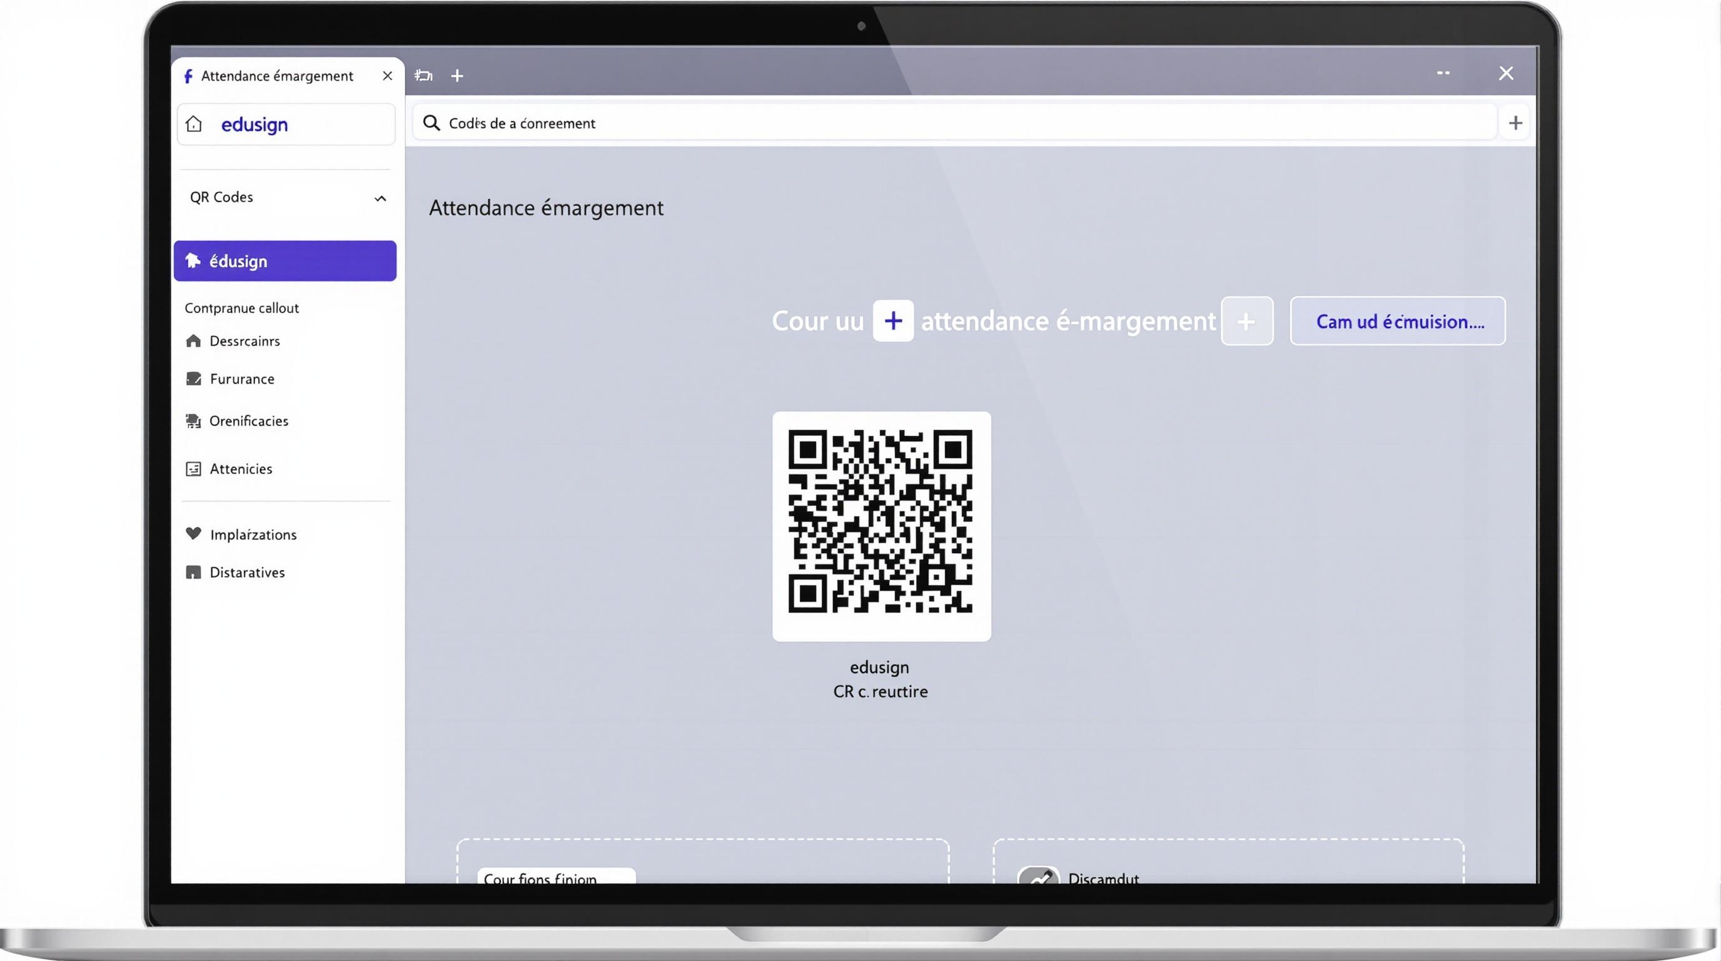The width and height of the screenshot is (1721, 961).
Task: Click the favicon on the browser tab
Action: pos(188,76)
